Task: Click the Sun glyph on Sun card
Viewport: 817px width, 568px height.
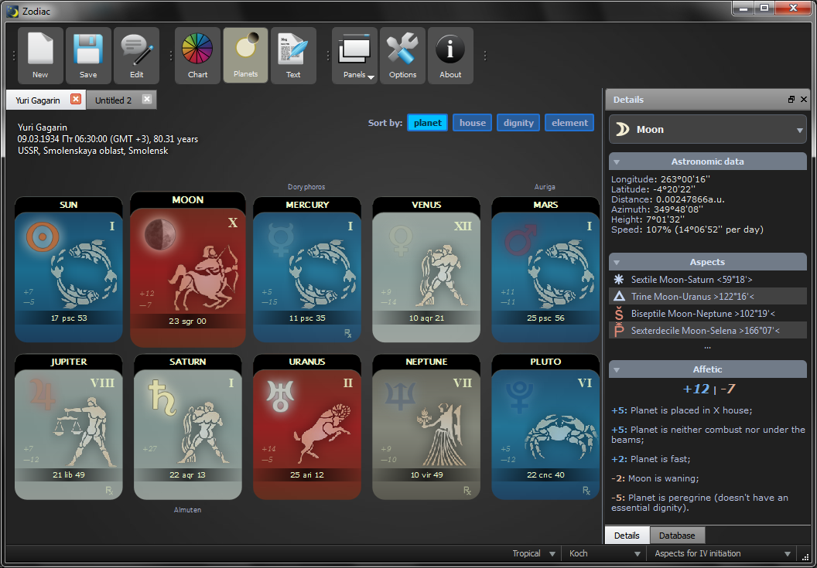Action: pyautogui.click(x=43, y=237)
